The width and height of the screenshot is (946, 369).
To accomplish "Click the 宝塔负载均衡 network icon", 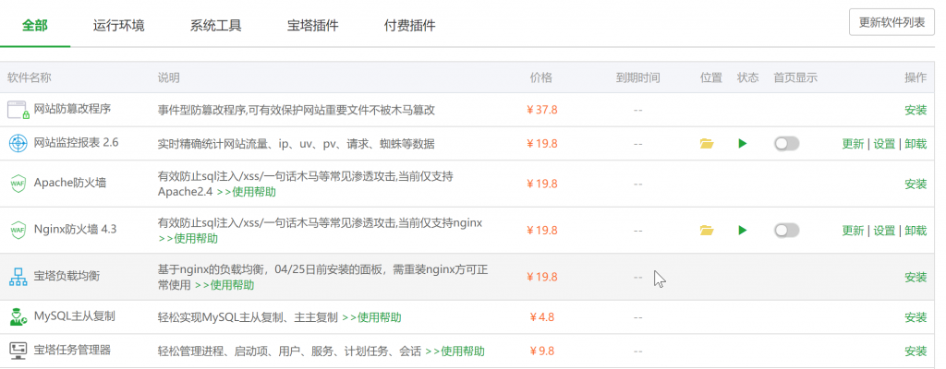I will 18,277.
